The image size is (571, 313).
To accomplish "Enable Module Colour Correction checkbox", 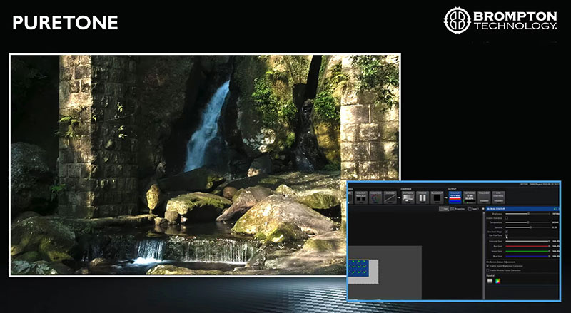I will 487,270.
